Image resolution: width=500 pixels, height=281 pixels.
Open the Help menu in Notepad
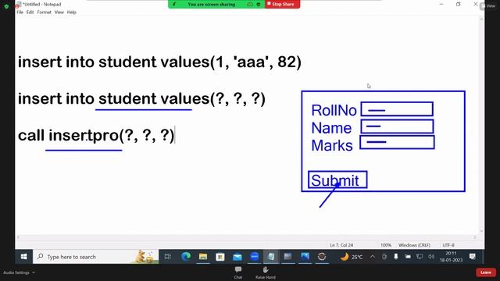pos(71,12)
